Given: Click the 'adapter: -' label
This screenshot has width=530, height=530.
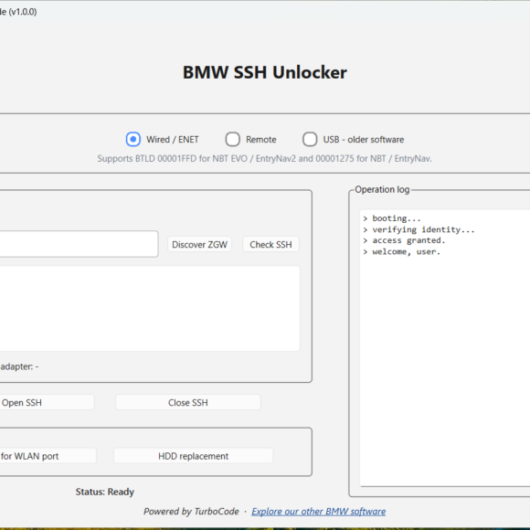Looking at the screenshot, I should click(19, 366).
